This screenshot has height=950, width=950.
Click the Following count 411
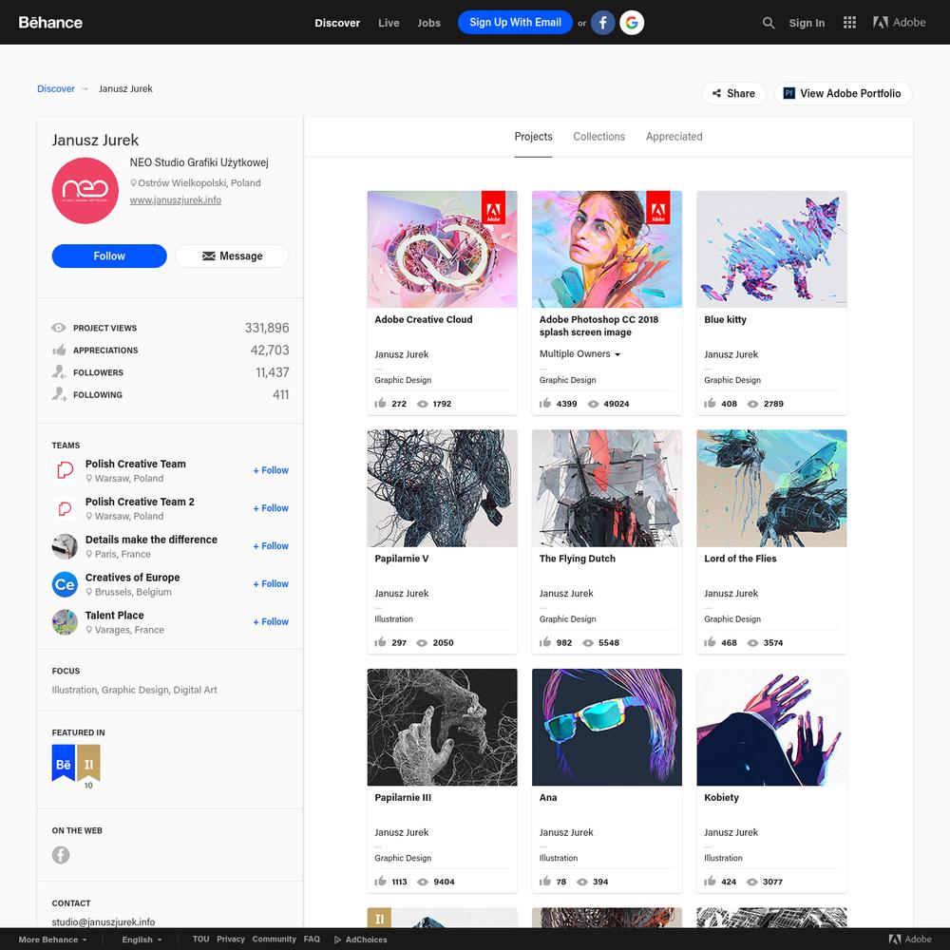coord(280,395)
